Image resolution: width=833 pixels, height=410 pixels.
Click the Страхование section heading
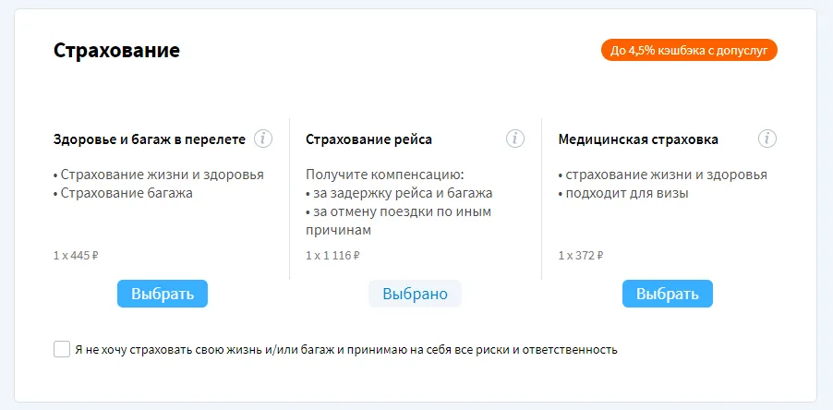click(x=116, y=51)
